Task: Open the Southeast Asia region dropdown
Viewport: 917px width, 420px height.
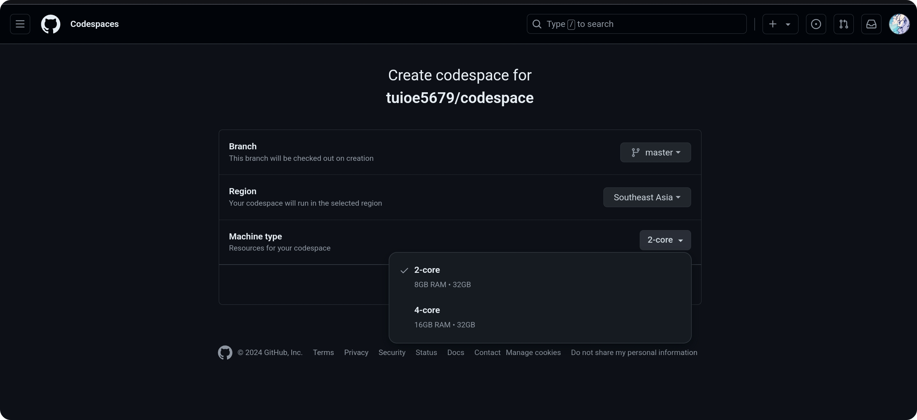Action: coord(647,197)
